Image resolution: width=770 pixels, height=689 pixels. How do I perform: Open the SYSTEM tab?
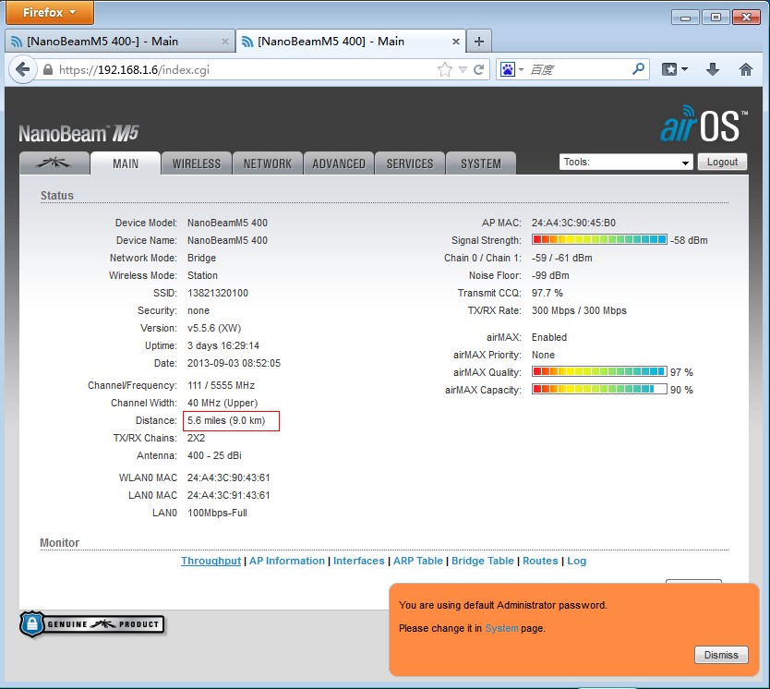pos(481,163)
